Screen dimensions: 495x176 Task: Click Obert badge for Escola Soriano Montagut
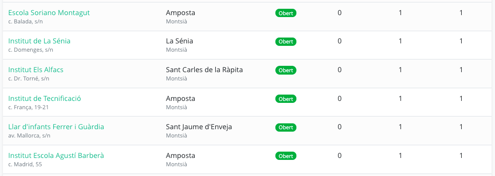point(286,13)
